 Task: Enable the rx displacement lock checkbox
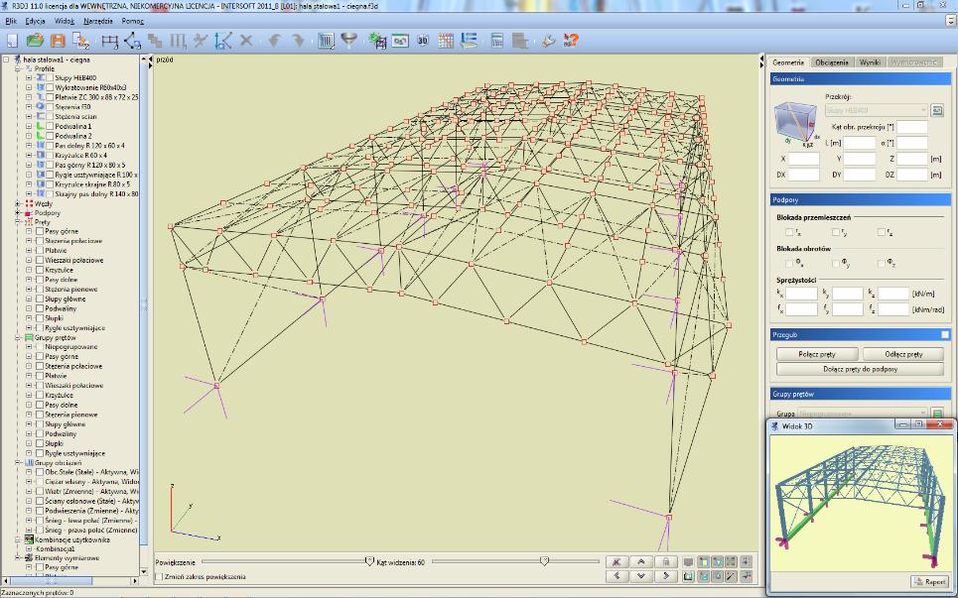pyautogui.click(x=789, y=232)
